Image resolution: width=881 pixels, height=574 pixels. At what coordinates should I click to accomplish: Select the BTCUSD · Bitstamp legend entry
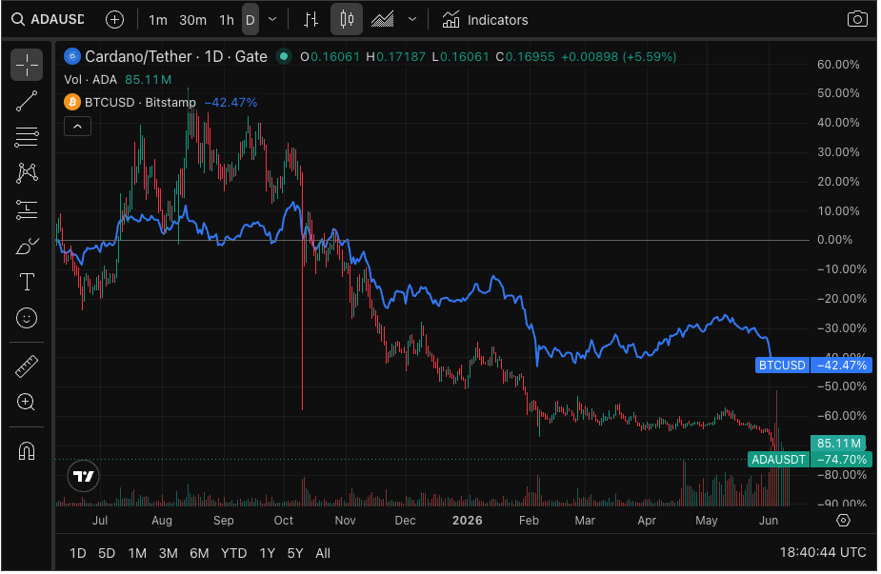[140, 103]
